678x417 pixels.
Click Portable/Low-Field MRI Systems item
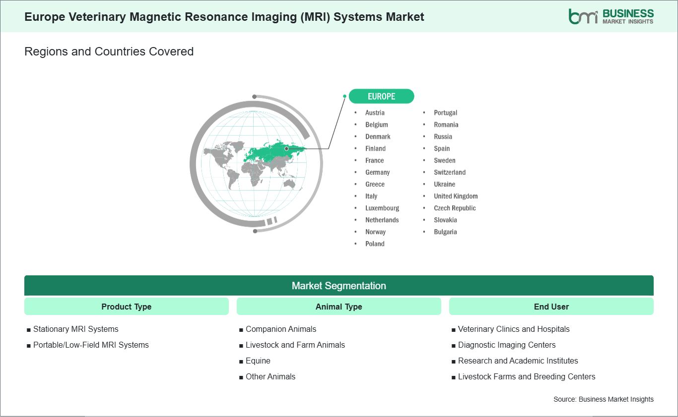coord(91,345)
